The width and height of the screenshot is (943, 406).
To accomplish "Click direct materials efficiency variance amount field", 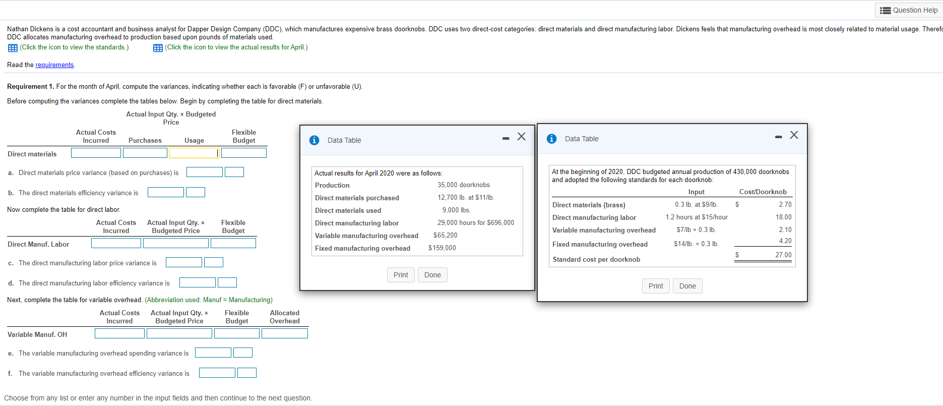I will click(x=166, y=192).
